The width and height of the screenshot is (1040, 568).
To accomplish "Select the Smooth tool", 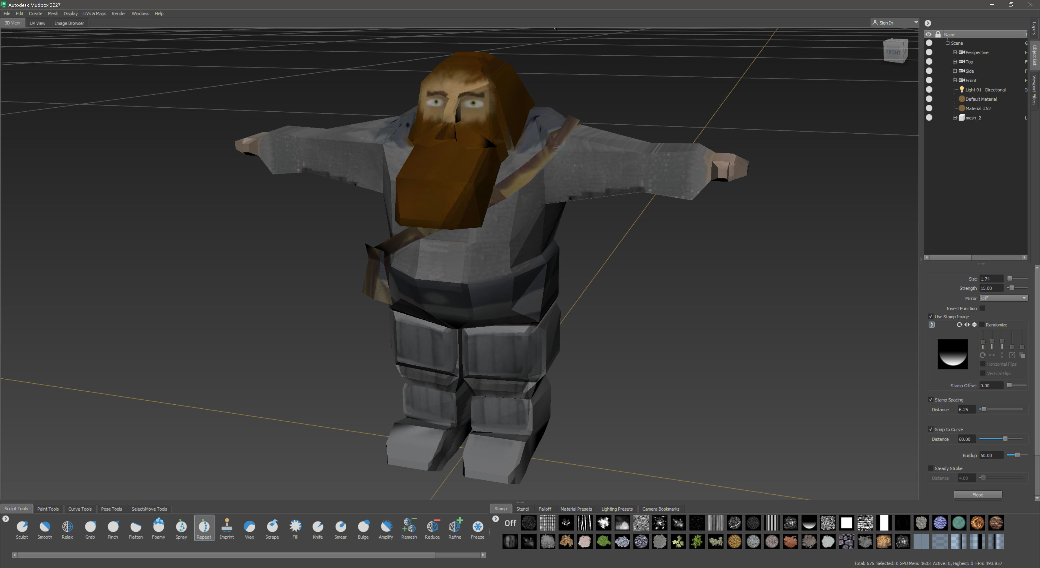I will pos(44,529).
